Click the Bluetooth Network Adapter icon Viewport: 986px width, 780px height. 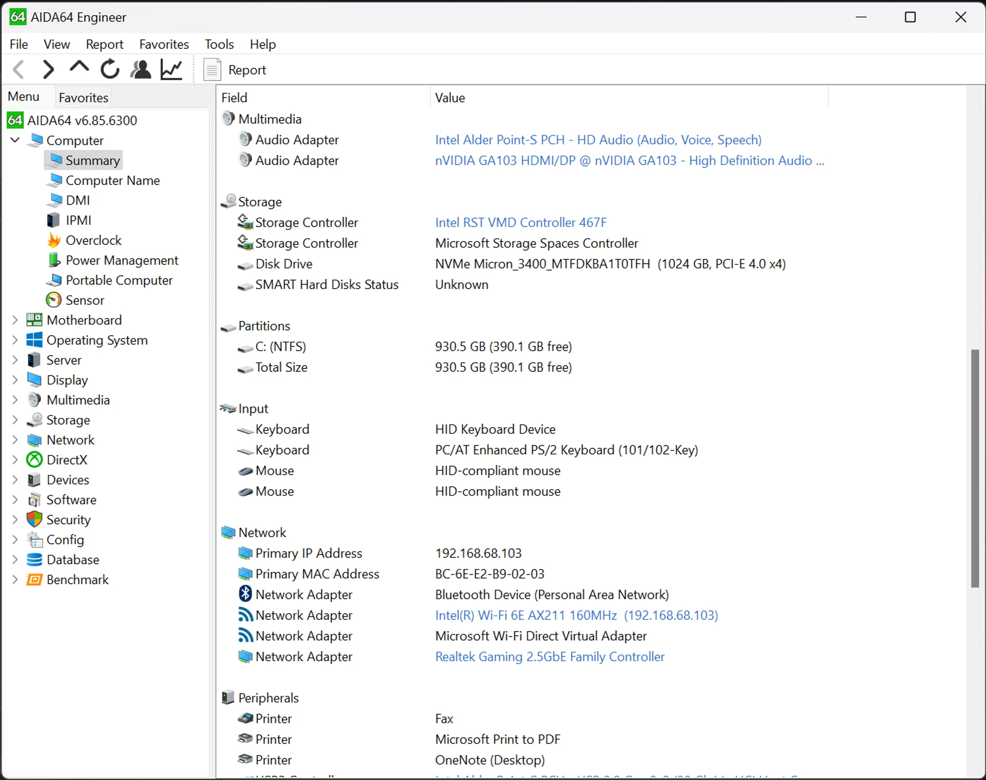click(x=245, y=594)
